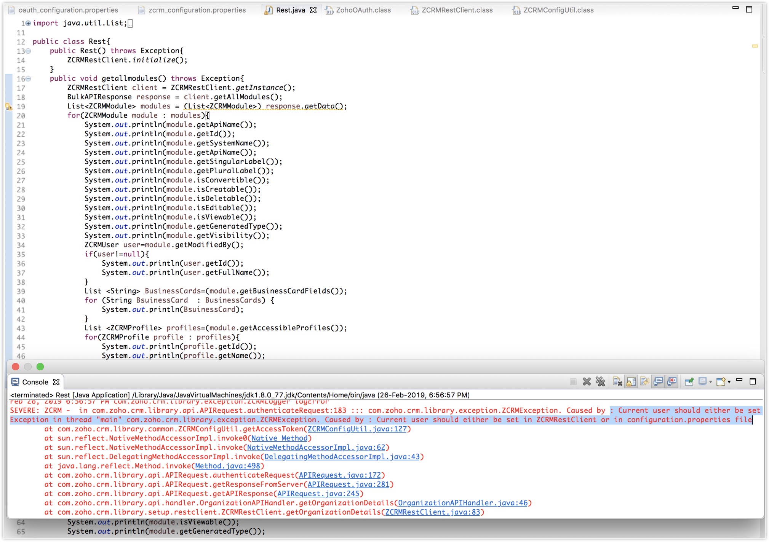Image resolution: width=769 pixels, height=542 pixels.
Task: Maximize the editor area
Action: [x=749, y=10]
